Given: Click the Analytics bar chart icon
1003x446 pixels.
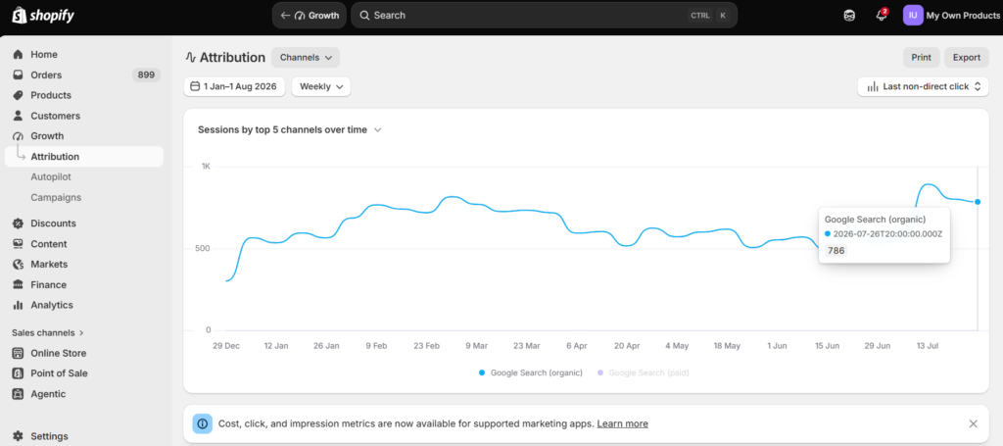Looking at the screenshot, I should pos(18,305).
